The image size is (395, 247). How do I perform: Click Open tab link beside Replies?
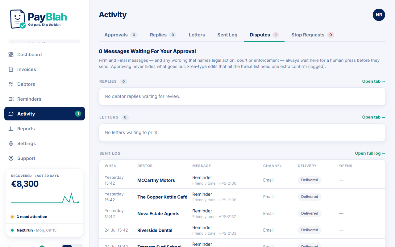(374, 82)
